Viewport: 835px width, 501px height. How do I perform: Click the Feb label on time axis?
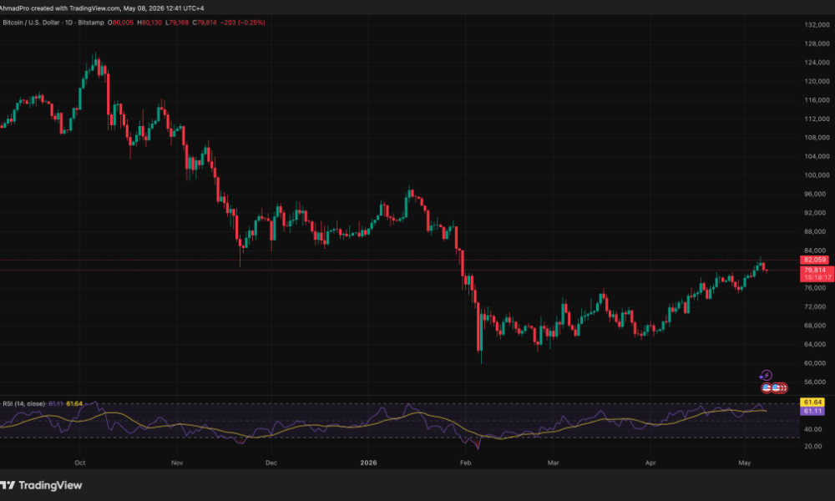coord(465,463)
